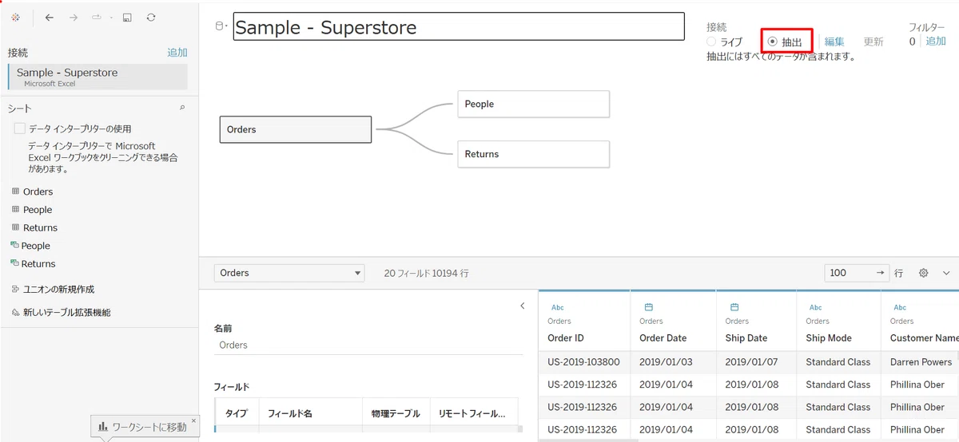Image resolution: width=959 pixels, height=442 pixels.
Task: Go forward with the right arrow button
Action: 74,17
